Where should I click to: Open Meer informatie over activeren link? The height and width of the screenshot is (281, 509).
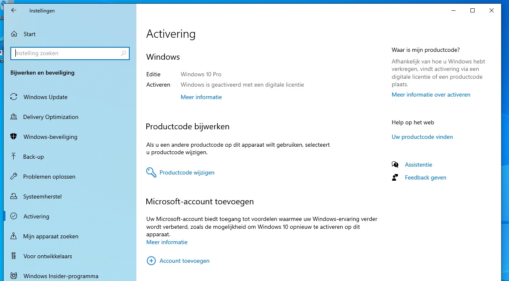pyautogui.click(x=431, y=94)
